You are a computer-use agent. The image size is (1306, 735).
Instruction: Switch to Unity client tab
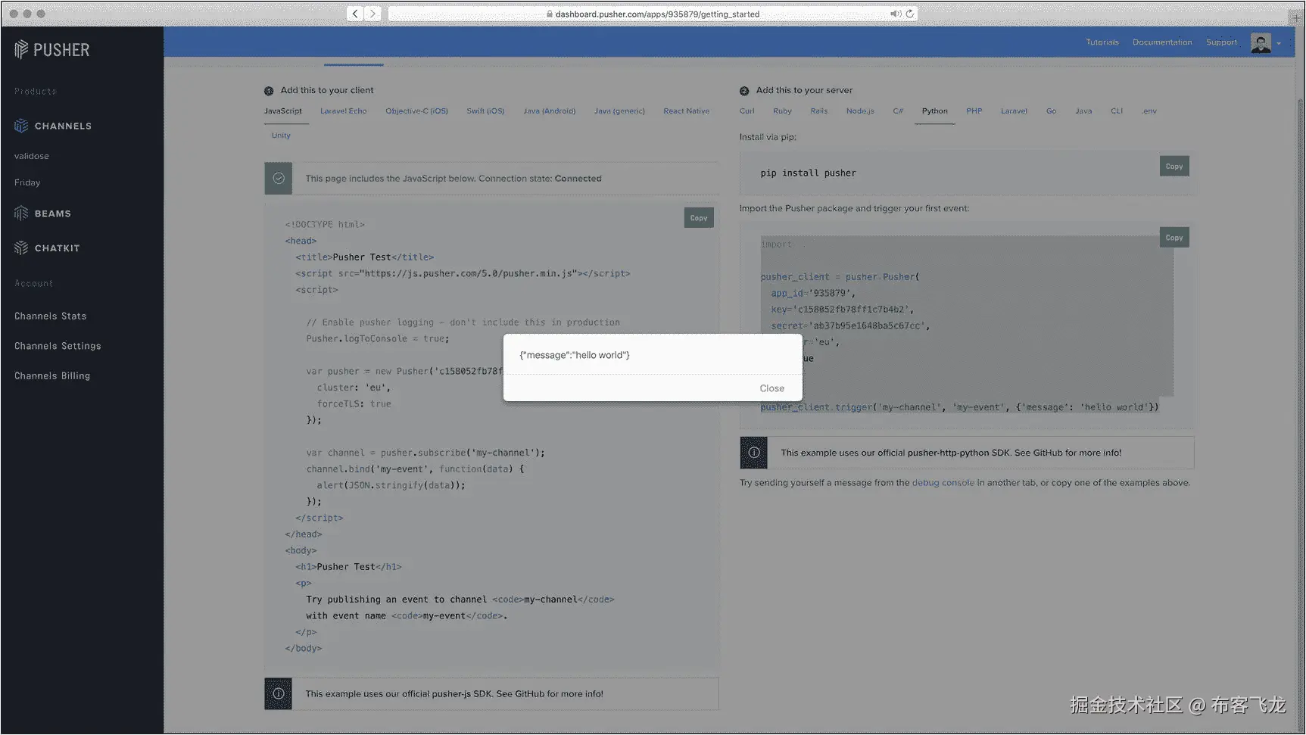click(x=281, y=135)
